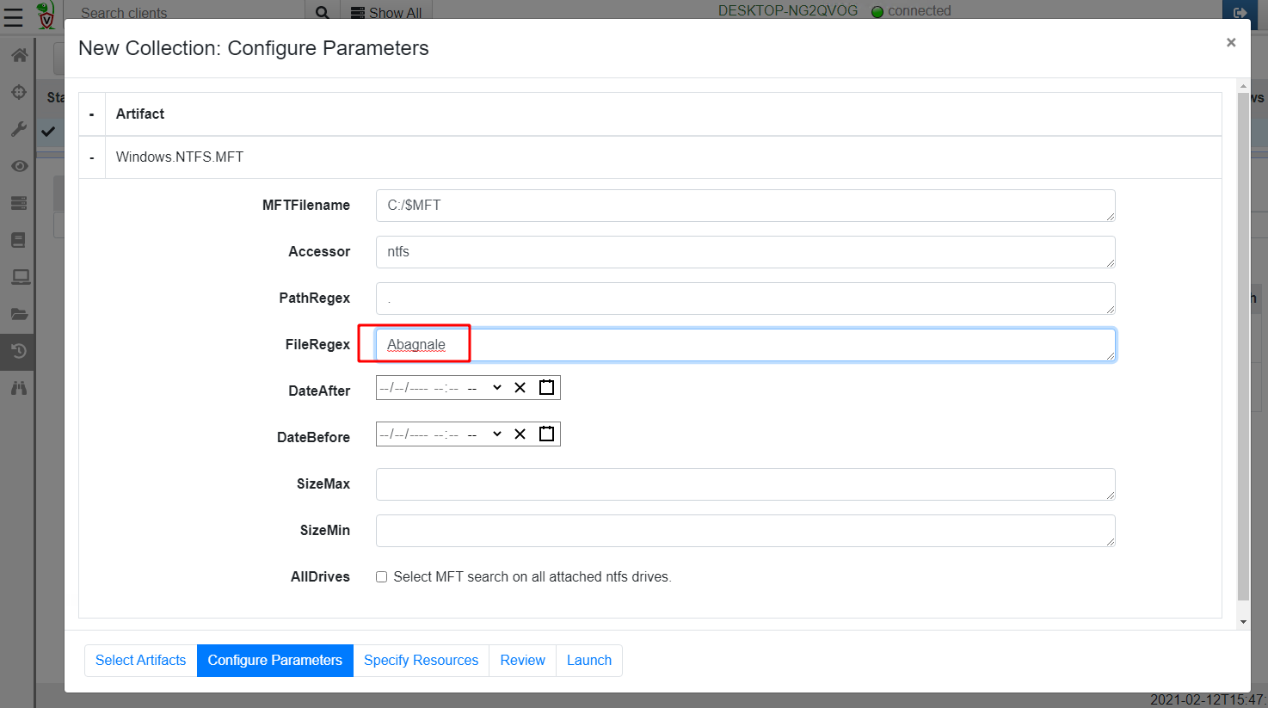
Task: Open the DateAfter AM/PM dropdown arrow
Action: [x=496, y=388]
